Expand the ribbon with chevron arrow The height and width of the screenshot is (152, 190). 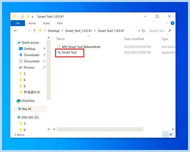pos(167,23)
